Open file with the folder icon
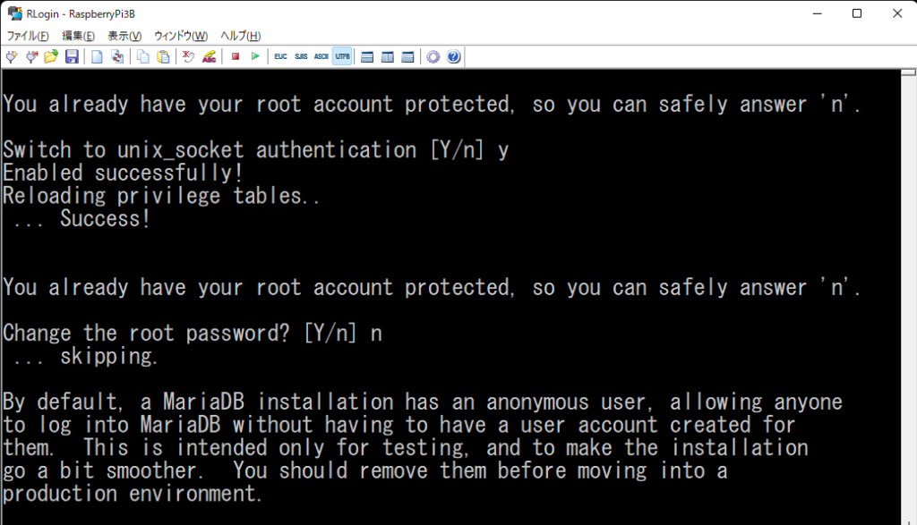The height and width of the screenshot is (525, 917). [x=51, y=56]
